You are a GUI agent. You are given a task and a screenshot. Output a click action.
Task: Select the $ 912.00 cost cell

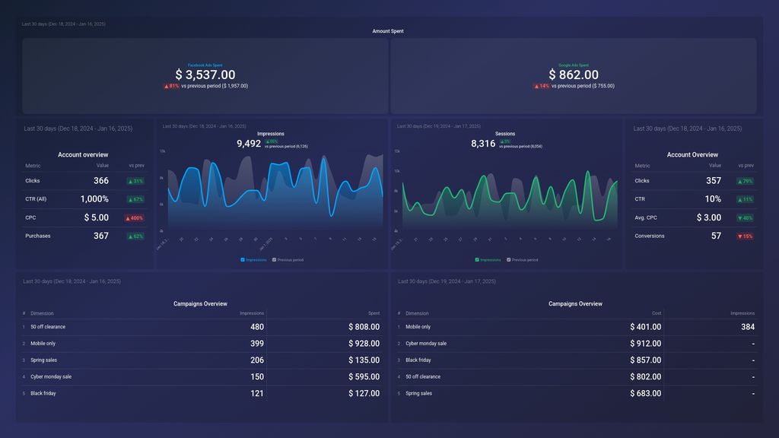pyautogui.click(x=646, y=344)
